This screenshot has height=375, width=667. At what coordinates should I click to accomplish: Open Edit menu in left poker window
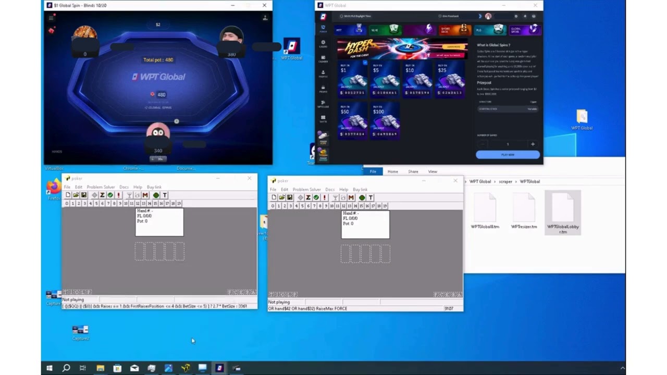click(x=78, y=187)
